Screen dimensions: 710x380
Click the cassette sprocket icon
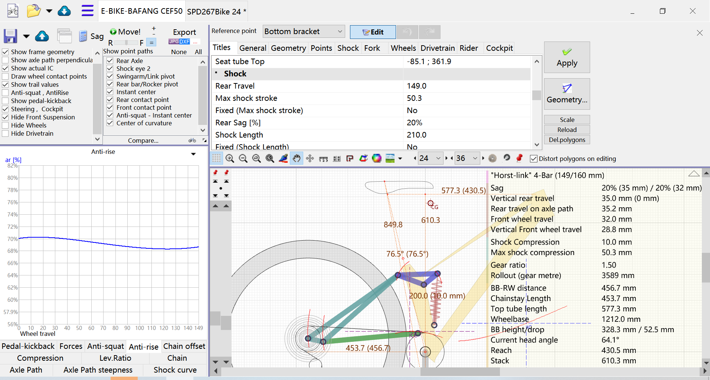[x=493, y=158]
